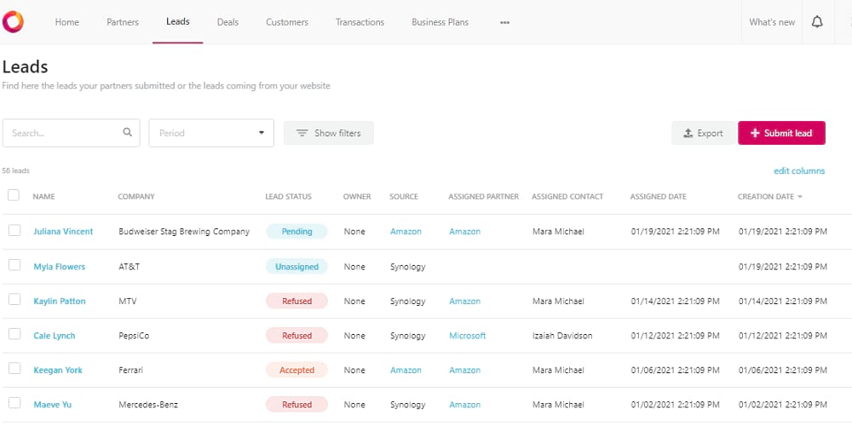Expand the Period dropdown

tap(211, 133)
